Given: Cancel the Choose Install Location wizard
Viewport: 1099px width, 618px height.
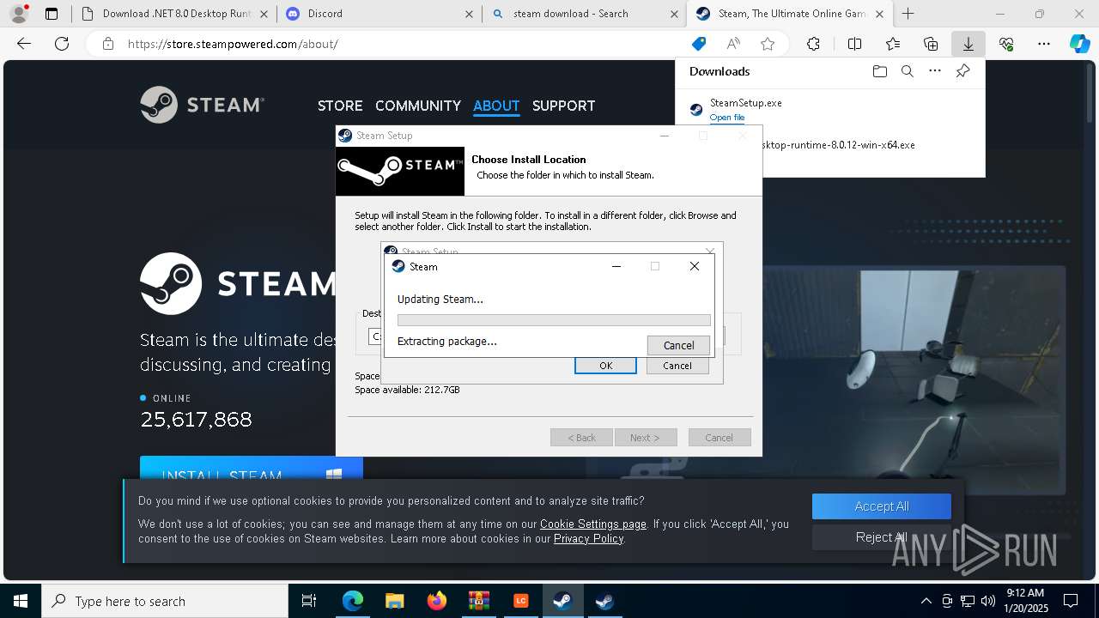Looking at the screenshot, I should pyautogui.click(x=720, y=438).
